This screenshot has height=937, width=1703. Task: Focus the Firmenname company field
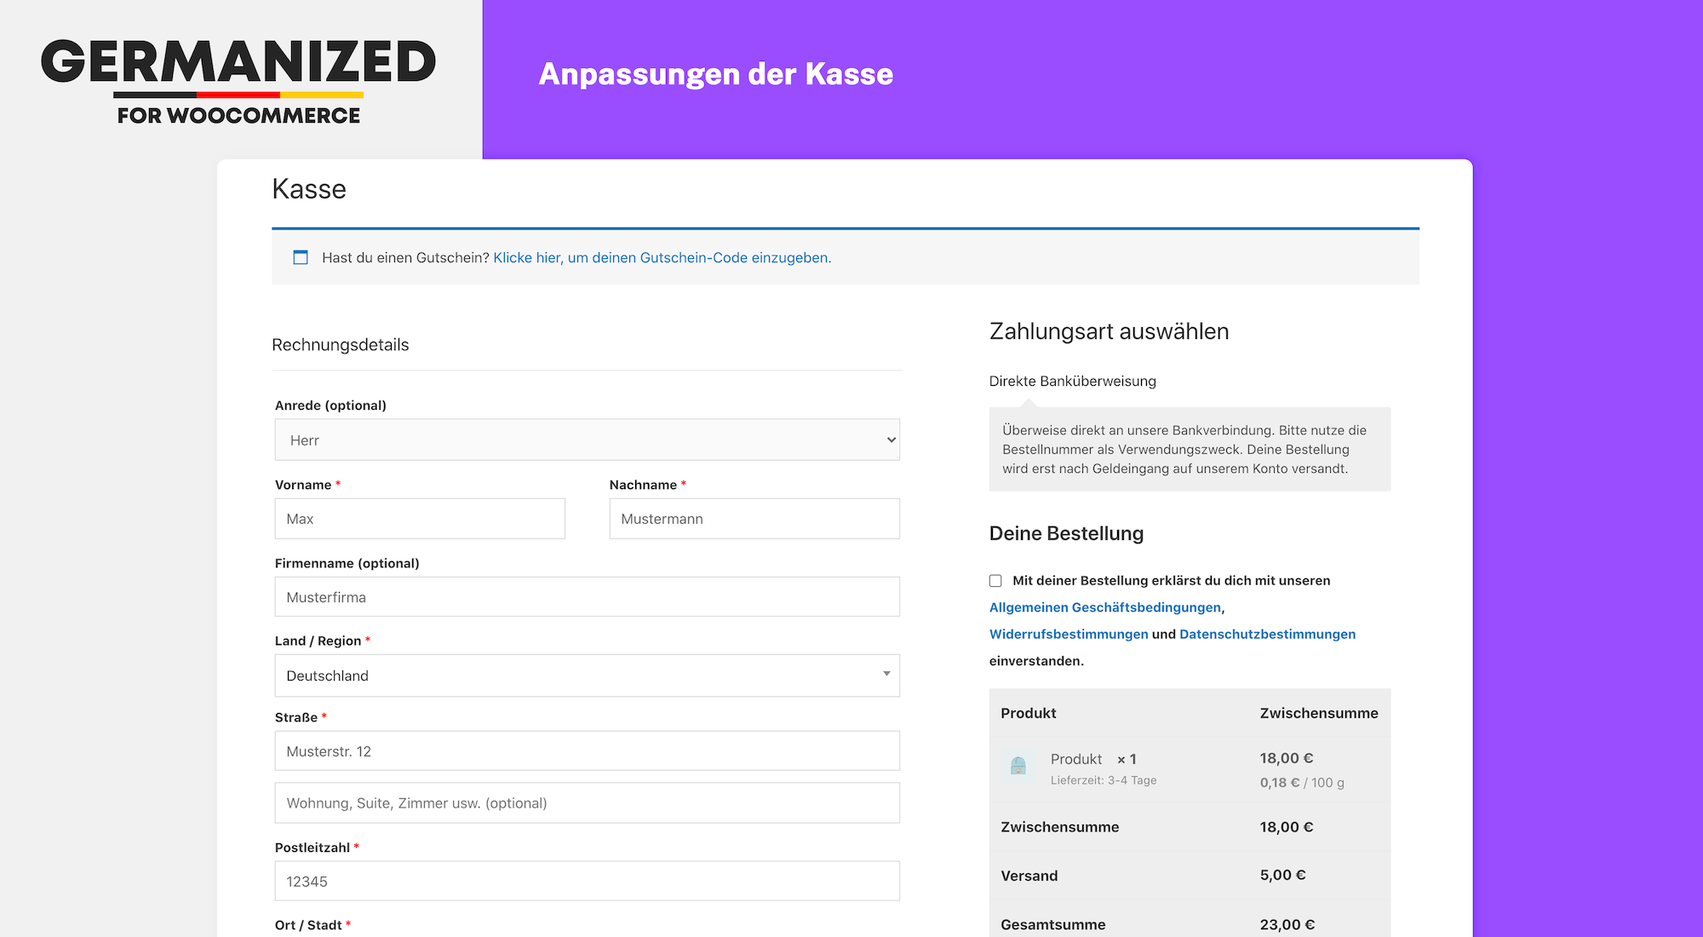click(587, 597)
